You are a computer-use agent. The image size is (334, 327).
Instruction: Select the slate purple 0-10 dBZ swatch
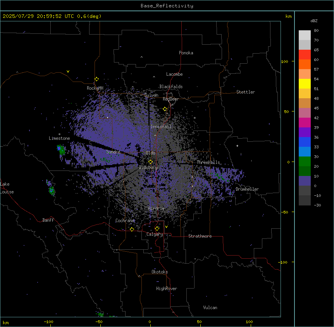pyautogui.click(x=305, y=181)
